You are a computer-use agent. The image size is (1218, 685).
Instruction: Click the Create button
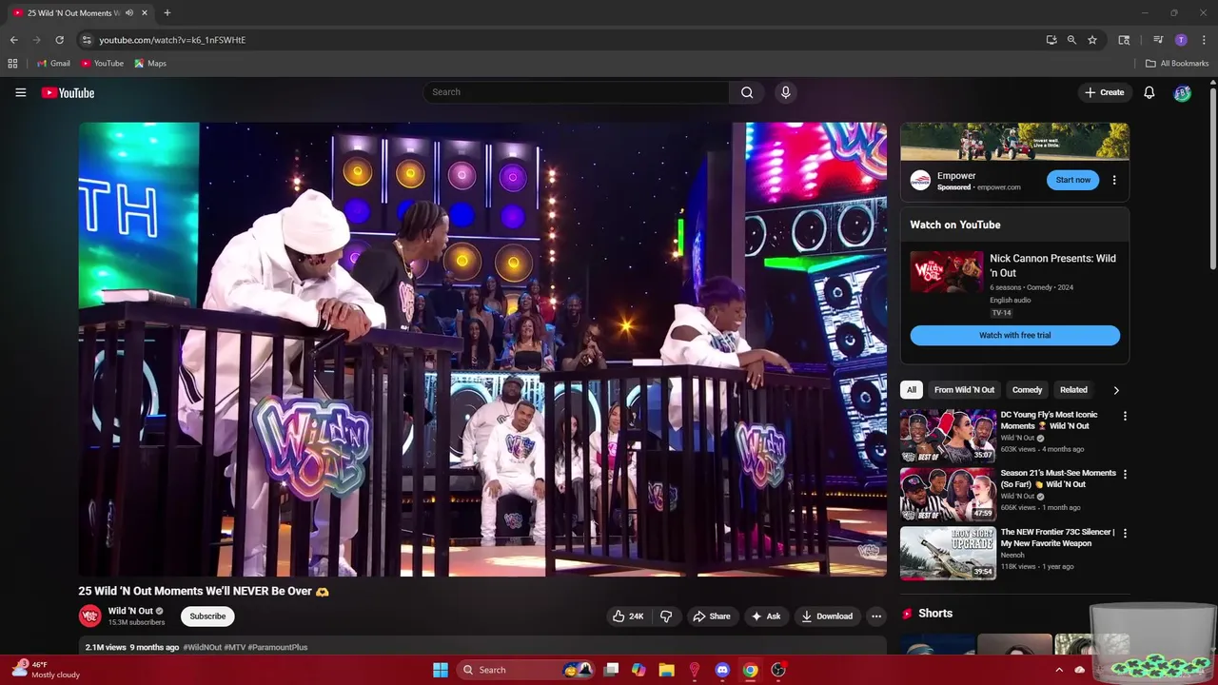[1104, 92]
